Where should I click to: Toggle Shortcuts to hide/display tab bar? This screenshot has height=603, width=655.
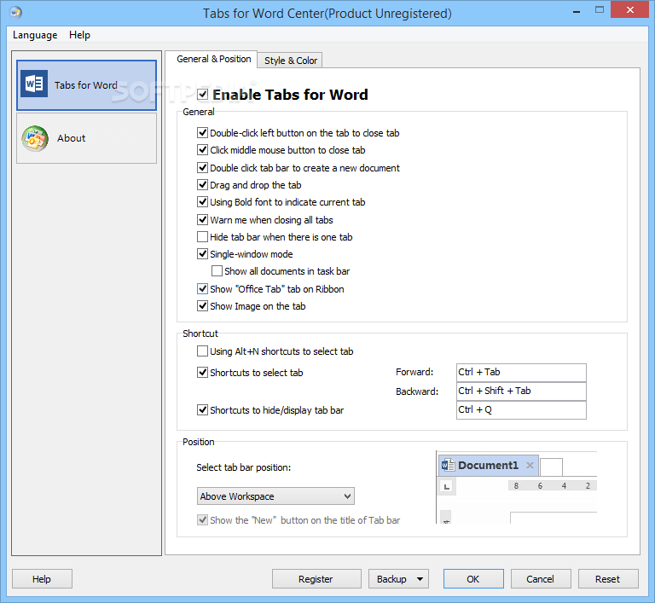point(203,410)
